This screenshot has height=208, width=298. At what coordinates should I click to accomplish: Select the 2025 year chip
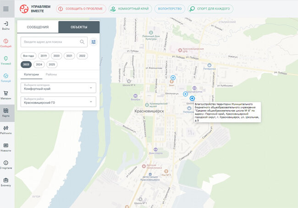pos(52,65)
